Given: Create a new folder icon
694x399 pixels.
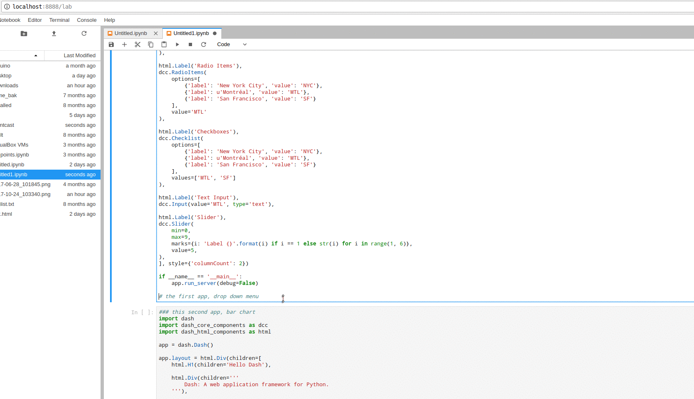Looking at the screenshot, I should coord(24,34).
